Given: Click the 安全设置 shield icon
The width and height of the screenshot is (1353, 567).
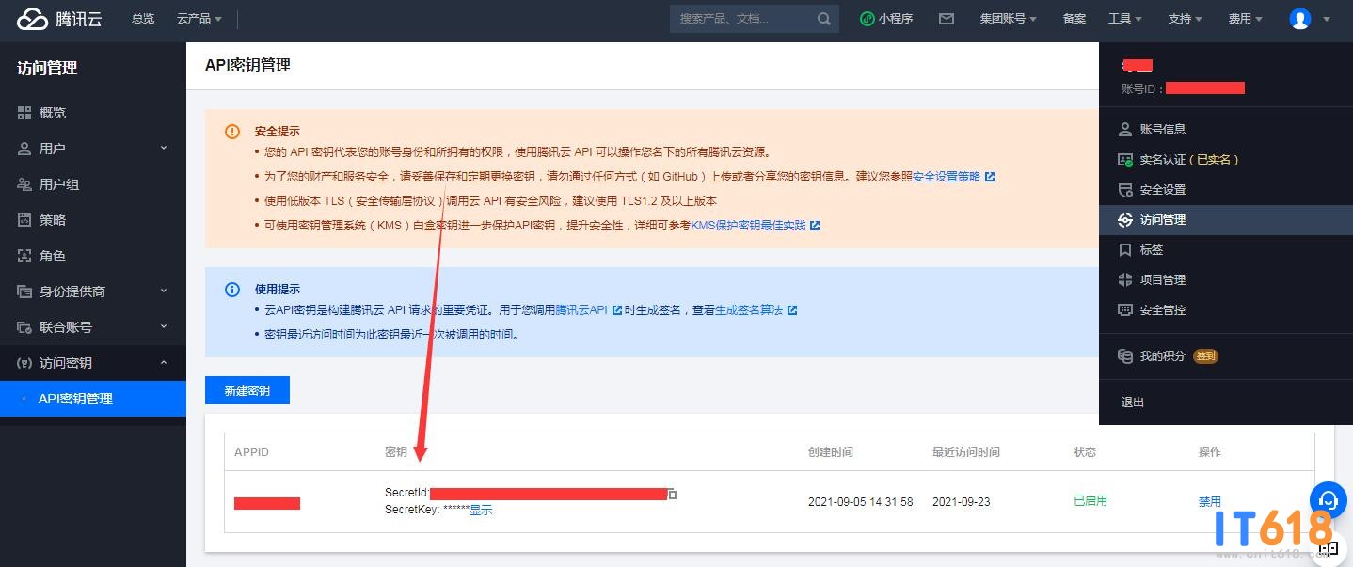Looking at the screenshot, I should [x=1124, y=190].
